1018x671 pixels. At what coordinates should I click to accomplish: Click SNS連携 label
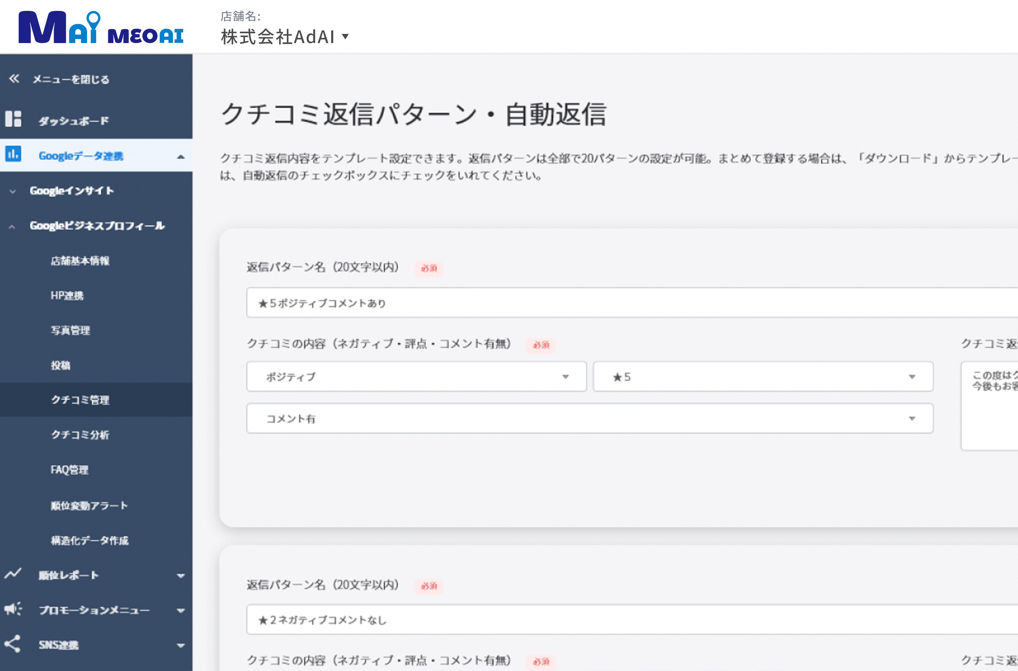pyautogui.click(x=59, y=645)
